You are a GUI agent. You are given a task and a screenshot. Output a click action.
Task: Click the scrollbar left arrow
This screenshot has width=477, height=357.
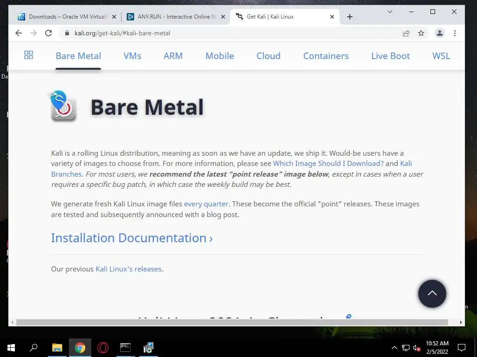12,323
